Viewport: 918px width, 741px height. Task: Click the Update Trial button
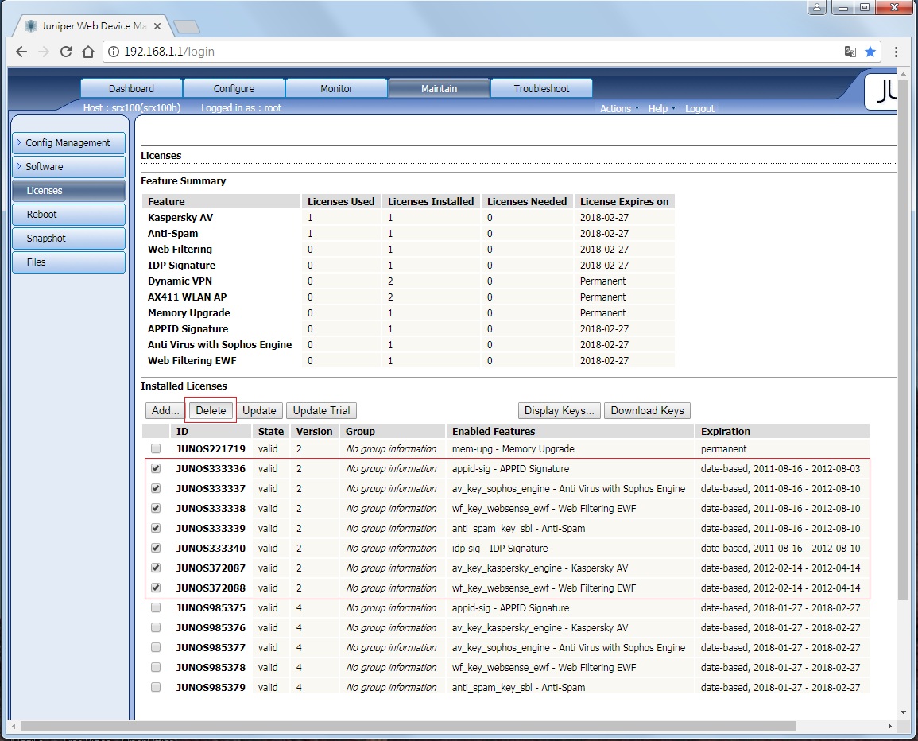[321, 410]
